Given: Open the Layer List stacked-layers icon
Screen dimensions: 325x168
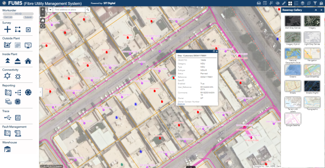Looking at the screenshot, I should (302, 3).
